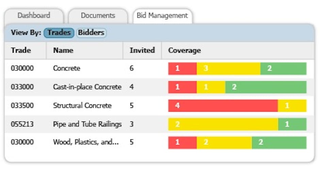
Task: Click yellow coverage segment for Pipe and Tube Railings
Action: [x=223, y=124]
